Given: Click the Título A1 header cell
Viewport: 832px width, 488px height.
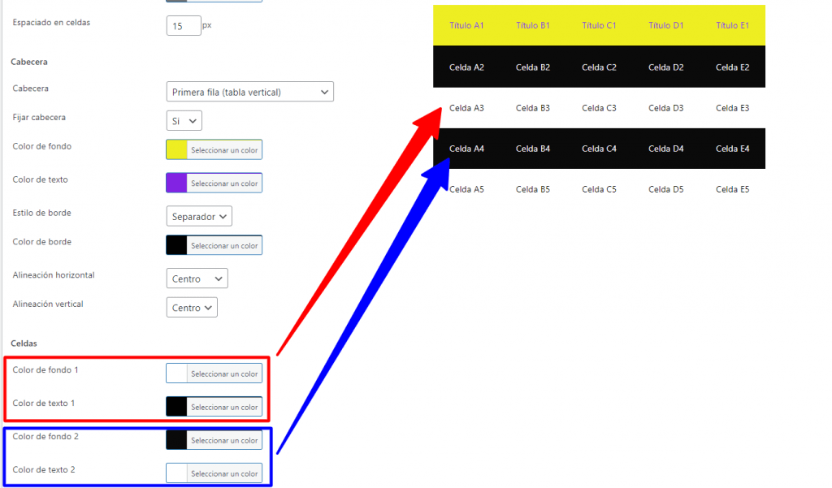Looking at the screenshot, I should point(466,25).
